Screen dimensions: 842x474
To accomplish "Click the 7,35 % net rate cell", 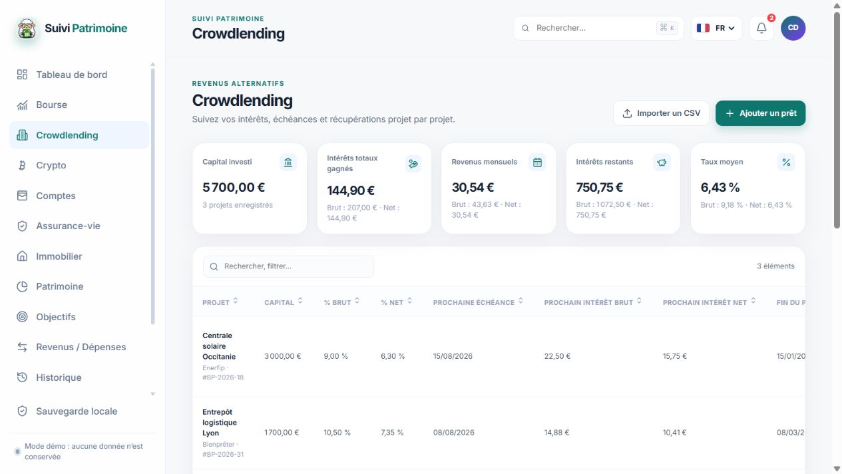I will click(x=392, y=433).
